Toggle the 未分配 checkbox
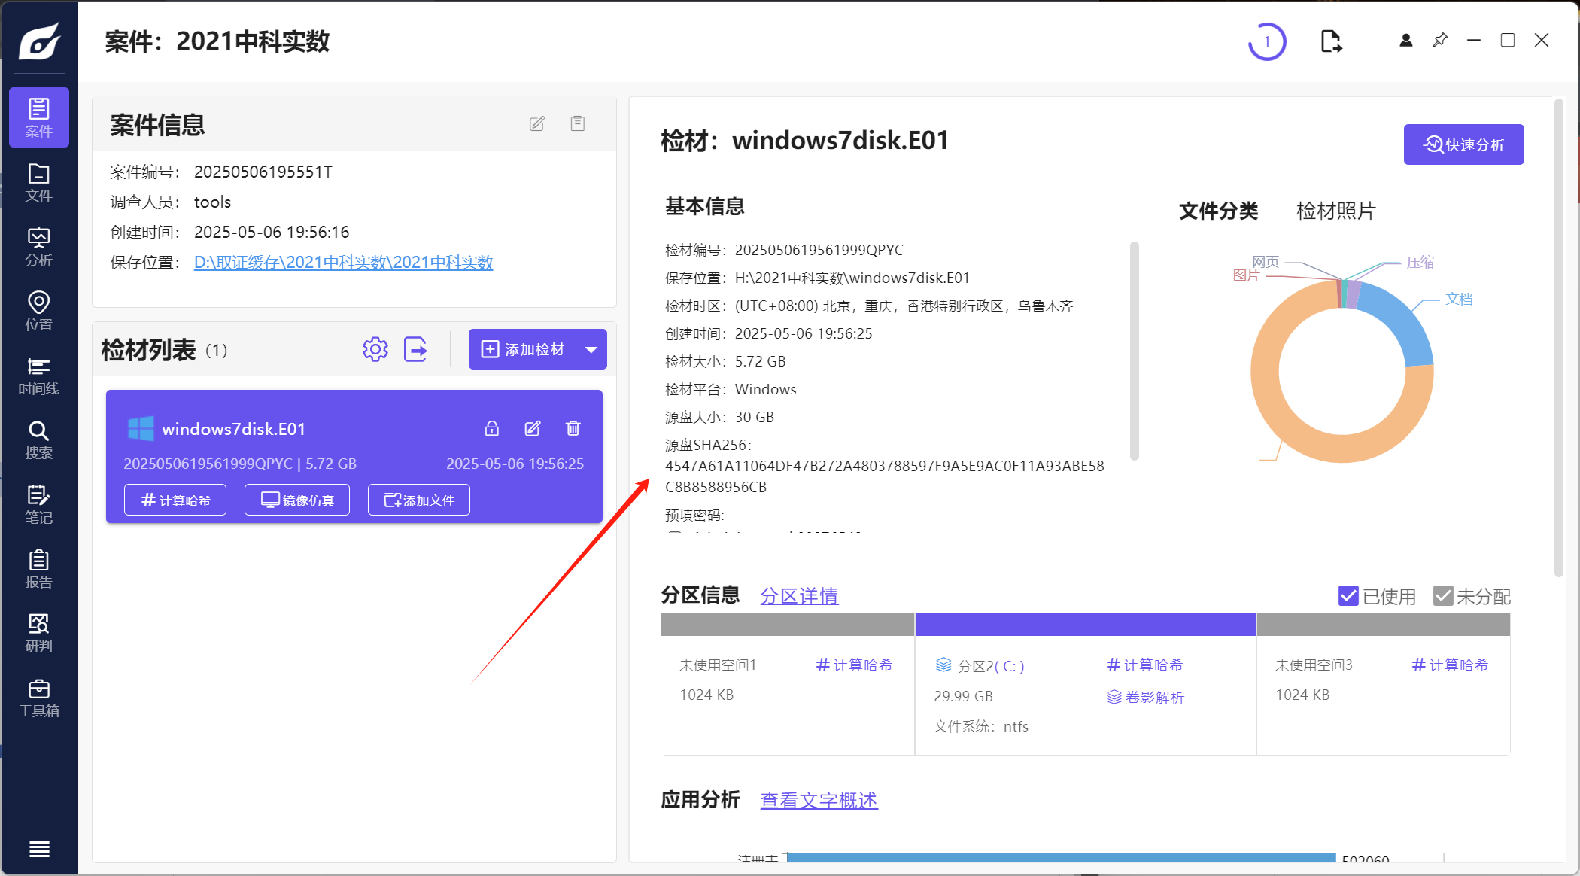 1442,596
